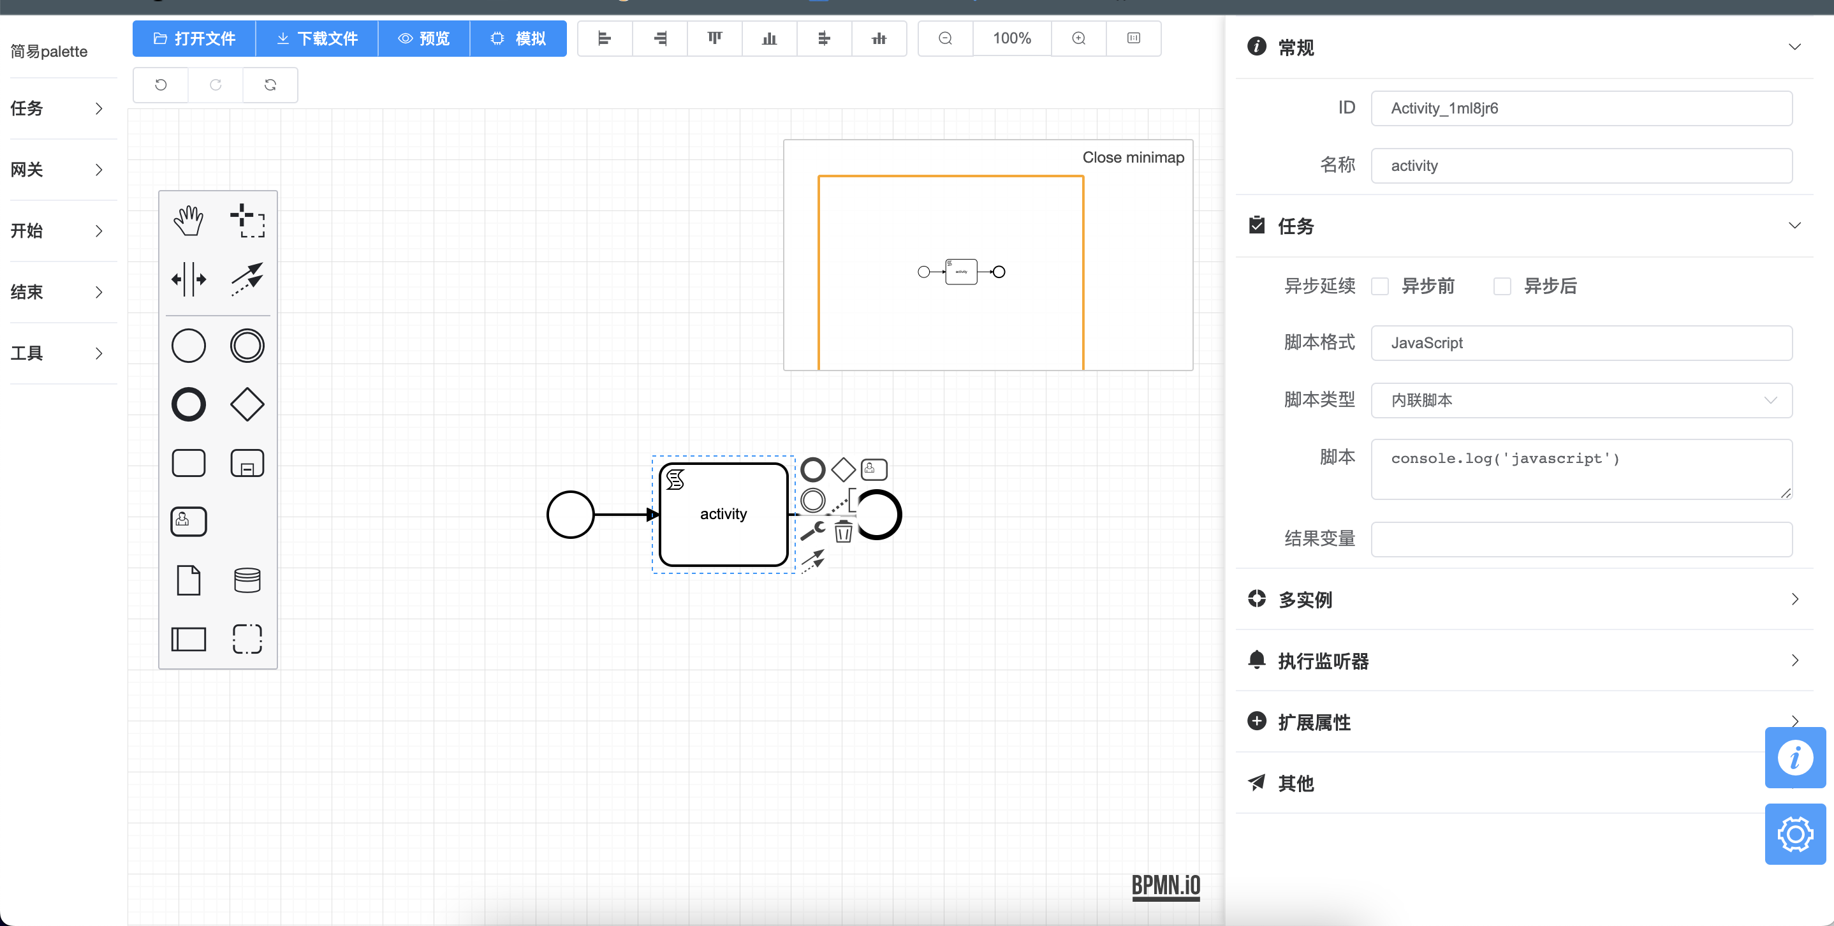The image size is (1834, 926).
Task: Align elements left
Action: click(605, 38)
